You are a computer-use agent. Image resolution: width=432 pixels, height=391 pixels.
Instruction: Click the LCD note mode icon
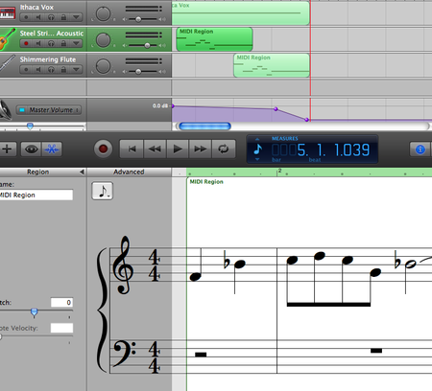tap(257, 149)
